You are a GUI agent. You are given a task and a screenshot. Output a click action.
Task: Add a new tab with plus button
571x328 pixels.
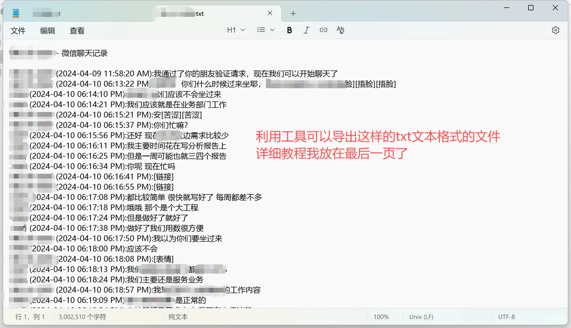293,13
